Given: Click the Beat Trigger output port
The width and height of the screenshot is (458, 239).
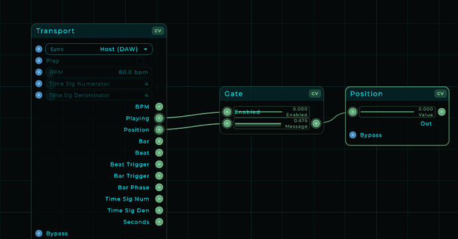Looking at the screenshot, I should click(x=159, y=164).
